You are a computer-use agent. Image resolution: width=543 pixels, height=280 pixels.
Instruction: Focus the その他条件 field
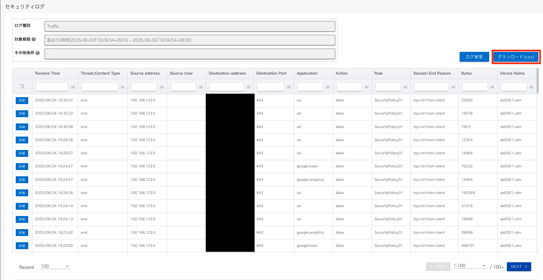[x=190, y=54]
